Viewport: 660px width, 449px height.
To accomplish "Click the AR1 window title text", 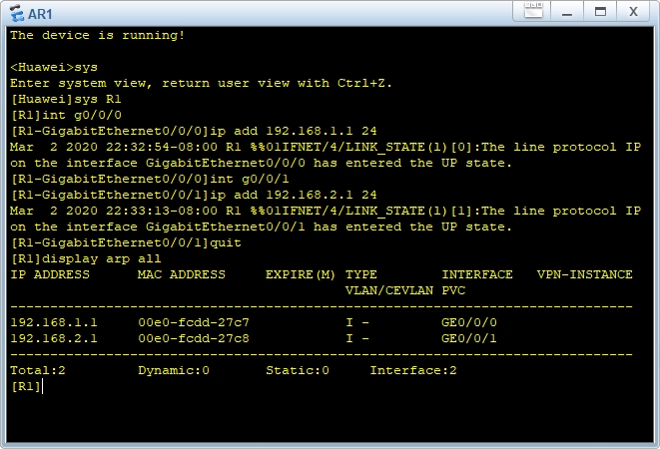I will tap(41, 12).
